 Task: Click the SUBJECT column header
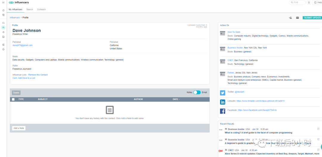click(x=43, y=99)
